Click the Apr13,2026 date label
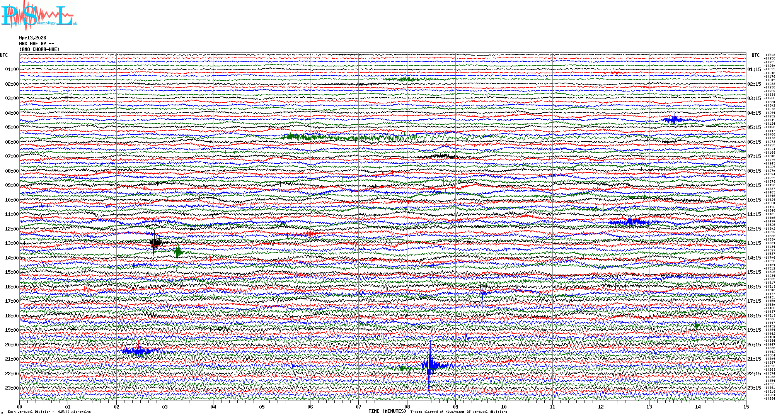This screenshot has width=777, height=417. (32, 38)
